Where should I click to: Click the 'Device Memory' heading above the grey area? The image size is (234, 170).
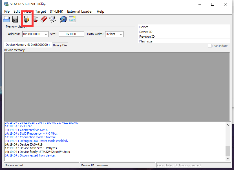pyautogui.click(x=14, y=50)
